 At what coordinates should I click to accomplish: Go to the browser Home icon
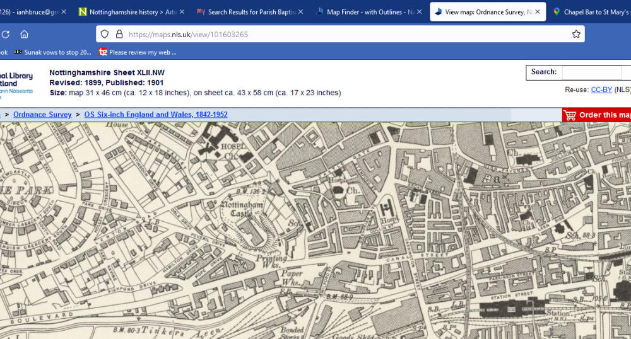(x=24, y=35)
